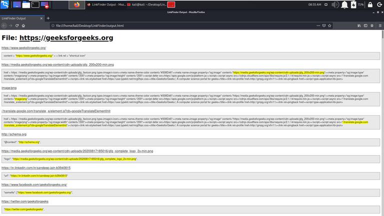Open the translate.google.com element.js link
The image size is (384, 216).
pos(56,111)
